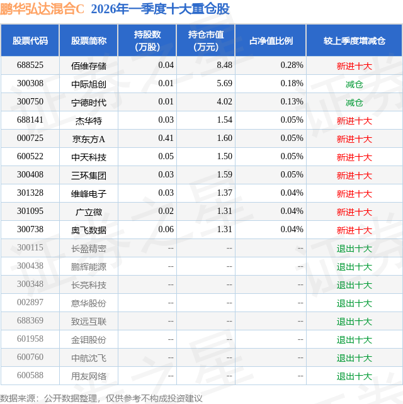This screenshot has width=403, height=404.
Task: Select stock name 杰华特
Action: [x=89, y=121]
